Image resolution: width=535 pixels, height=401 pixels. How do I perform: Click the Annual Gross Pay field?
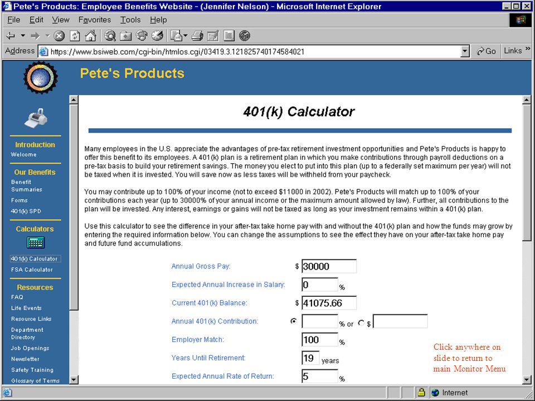(x=329, y=266)
